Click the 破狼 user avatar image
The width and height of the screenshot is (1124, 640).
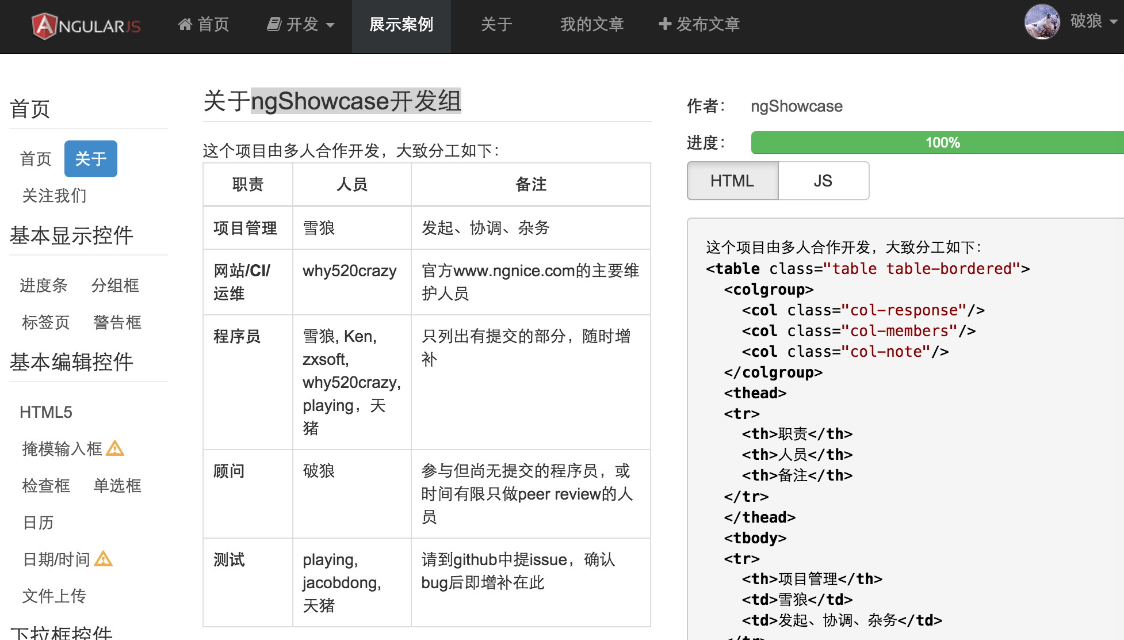tap(1042, 22)
